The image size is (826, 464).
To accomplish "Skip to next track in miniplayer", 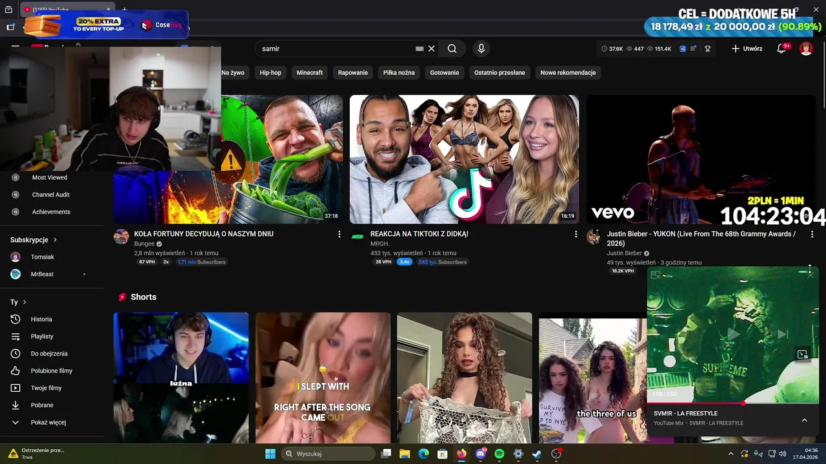I will (x=782, y=334).
